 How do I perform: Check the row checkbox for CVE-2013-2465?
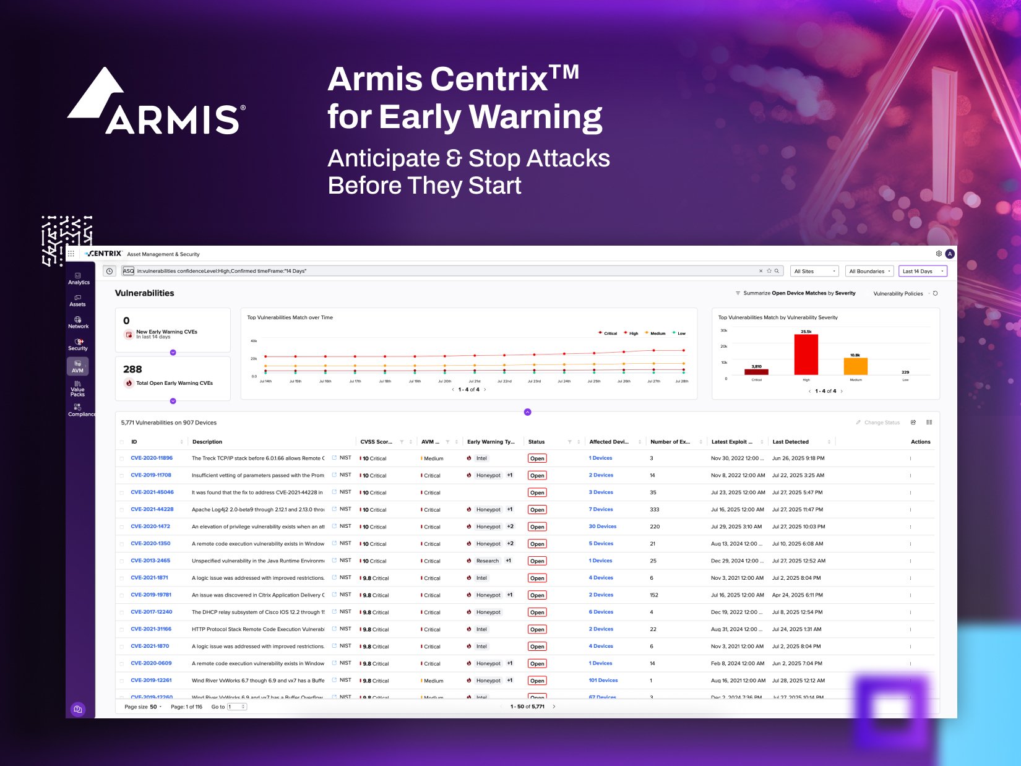[x=122, y=561]
